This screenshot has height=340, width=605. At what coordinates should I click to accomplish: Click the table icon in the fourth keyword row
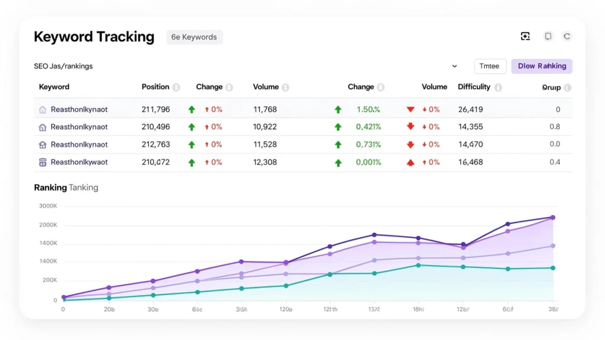[x=42, y=162]
